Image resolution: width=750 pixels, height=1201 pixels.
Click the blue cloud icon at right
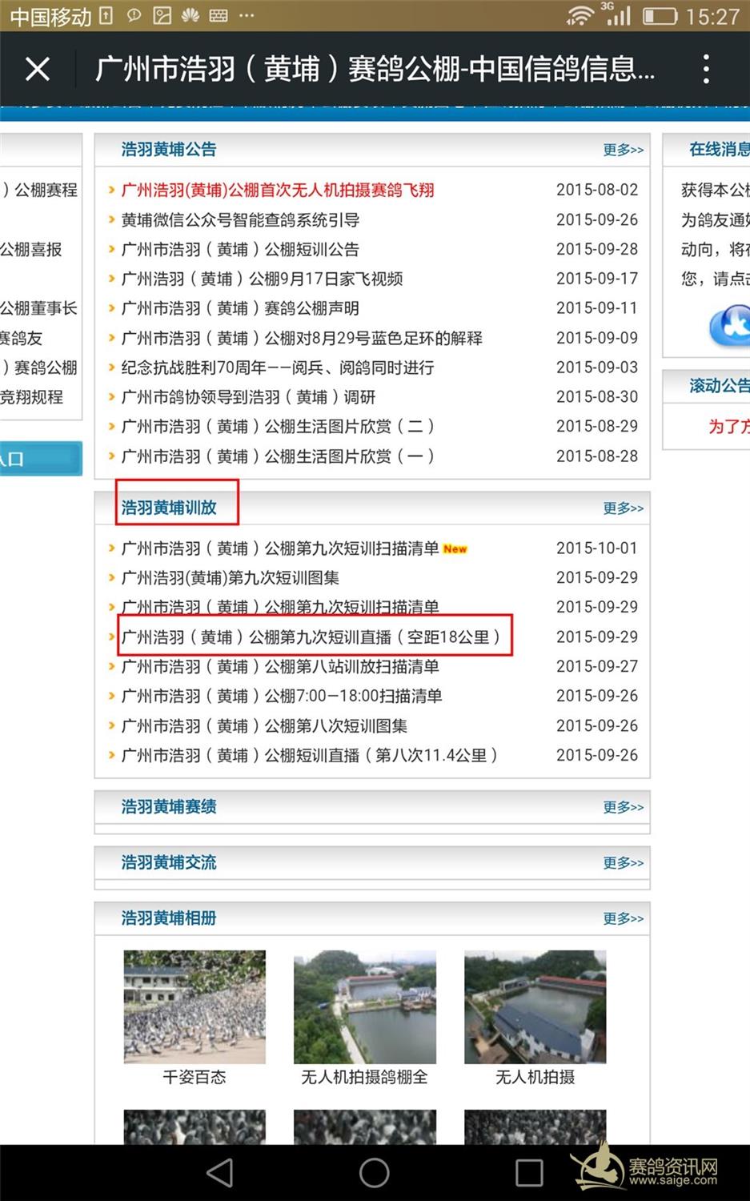point(730,326)
